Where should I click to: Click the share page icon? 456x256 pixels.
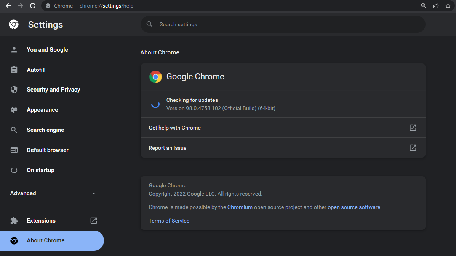pyautogui.click(x=436, y=6)
